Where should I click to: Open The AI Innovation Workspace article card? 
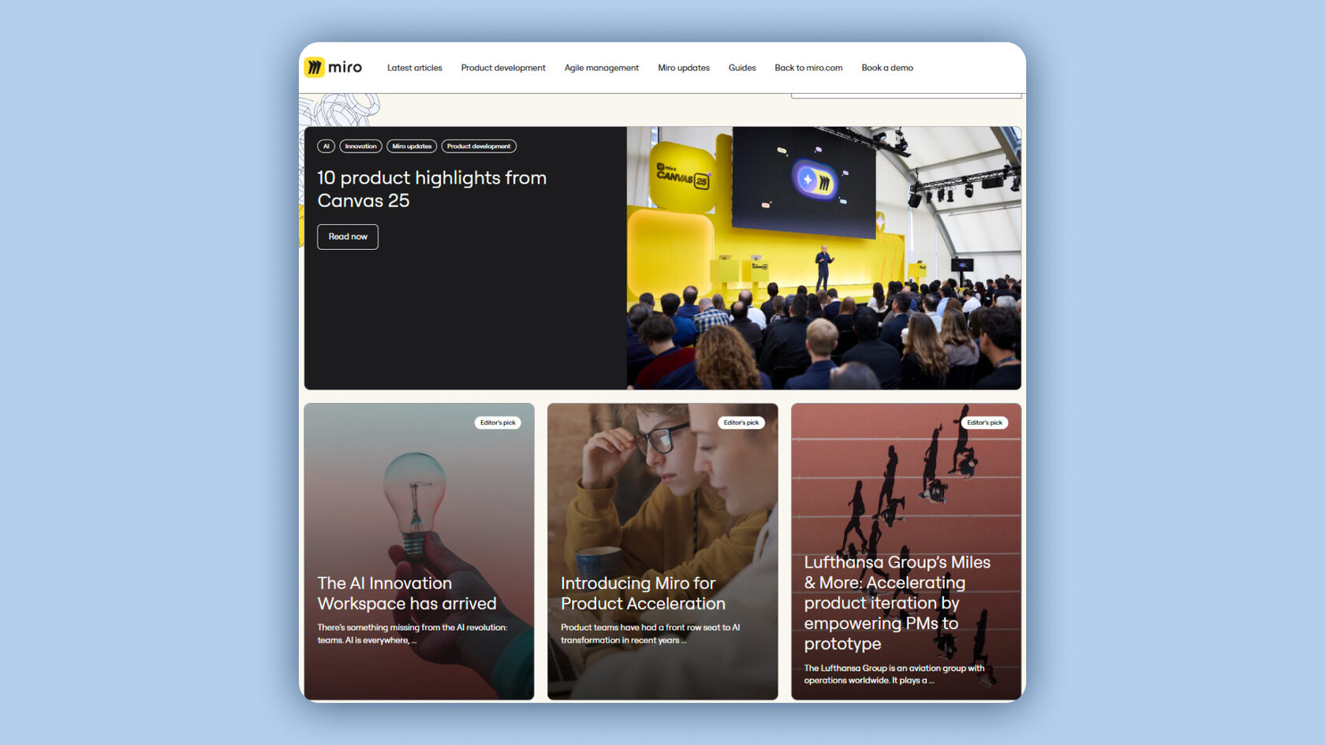(419, 551)
